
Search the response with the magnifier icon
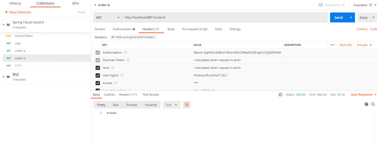[x=373, y=104]
